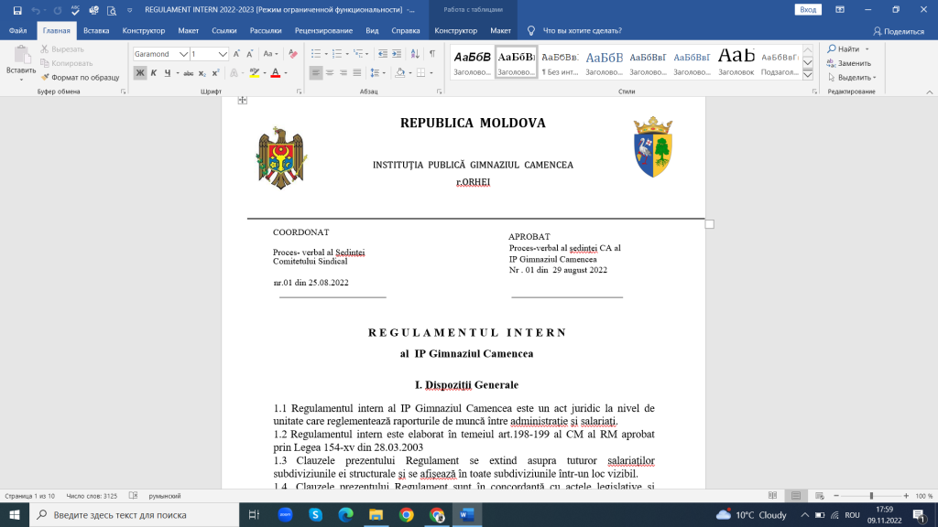Click the sort A-Z icon
This screenshot has height=527, width=938.
coord(415,54)
